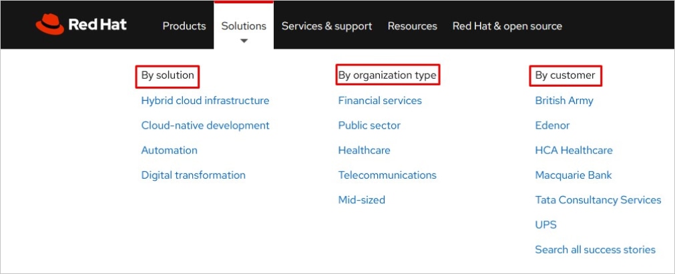Open Financial services link
Screen dimensions: 675x274
pos(380,101)
